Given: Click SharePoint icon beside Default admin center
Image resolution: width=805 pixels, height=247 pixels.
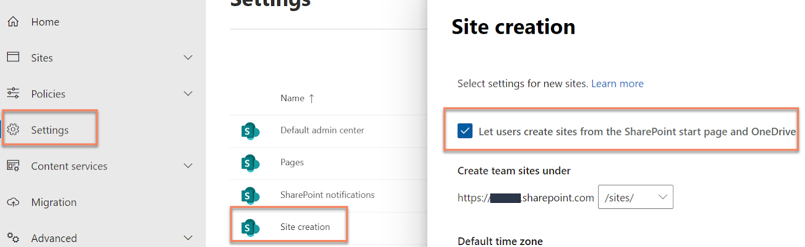Looking at the screenshot, I should (x=250, y=132).
